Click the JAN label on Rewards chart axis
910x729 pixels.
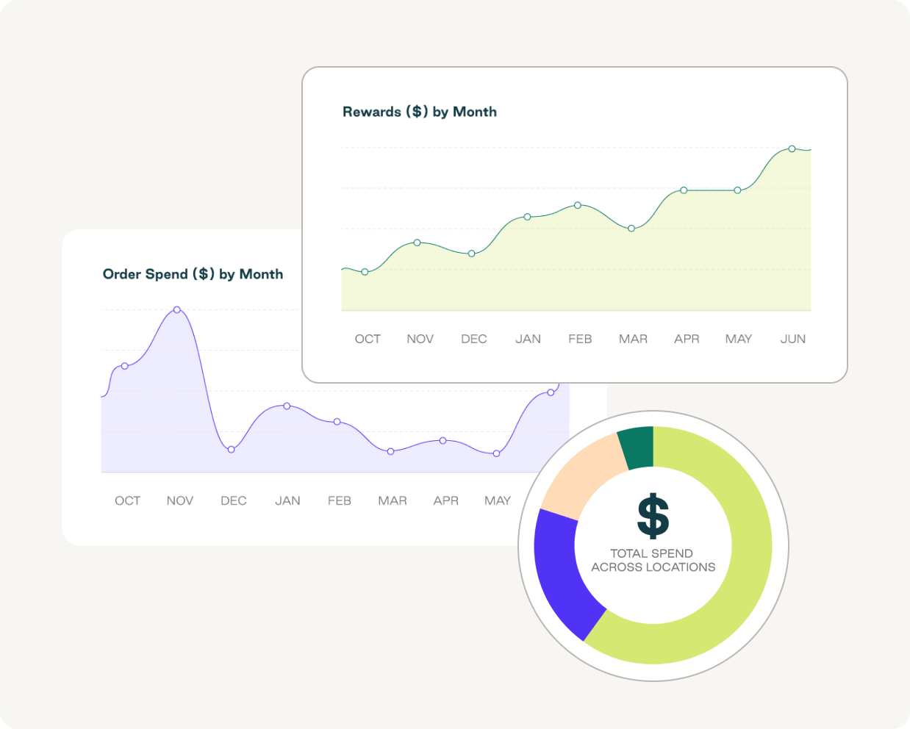tap(527, 339)
